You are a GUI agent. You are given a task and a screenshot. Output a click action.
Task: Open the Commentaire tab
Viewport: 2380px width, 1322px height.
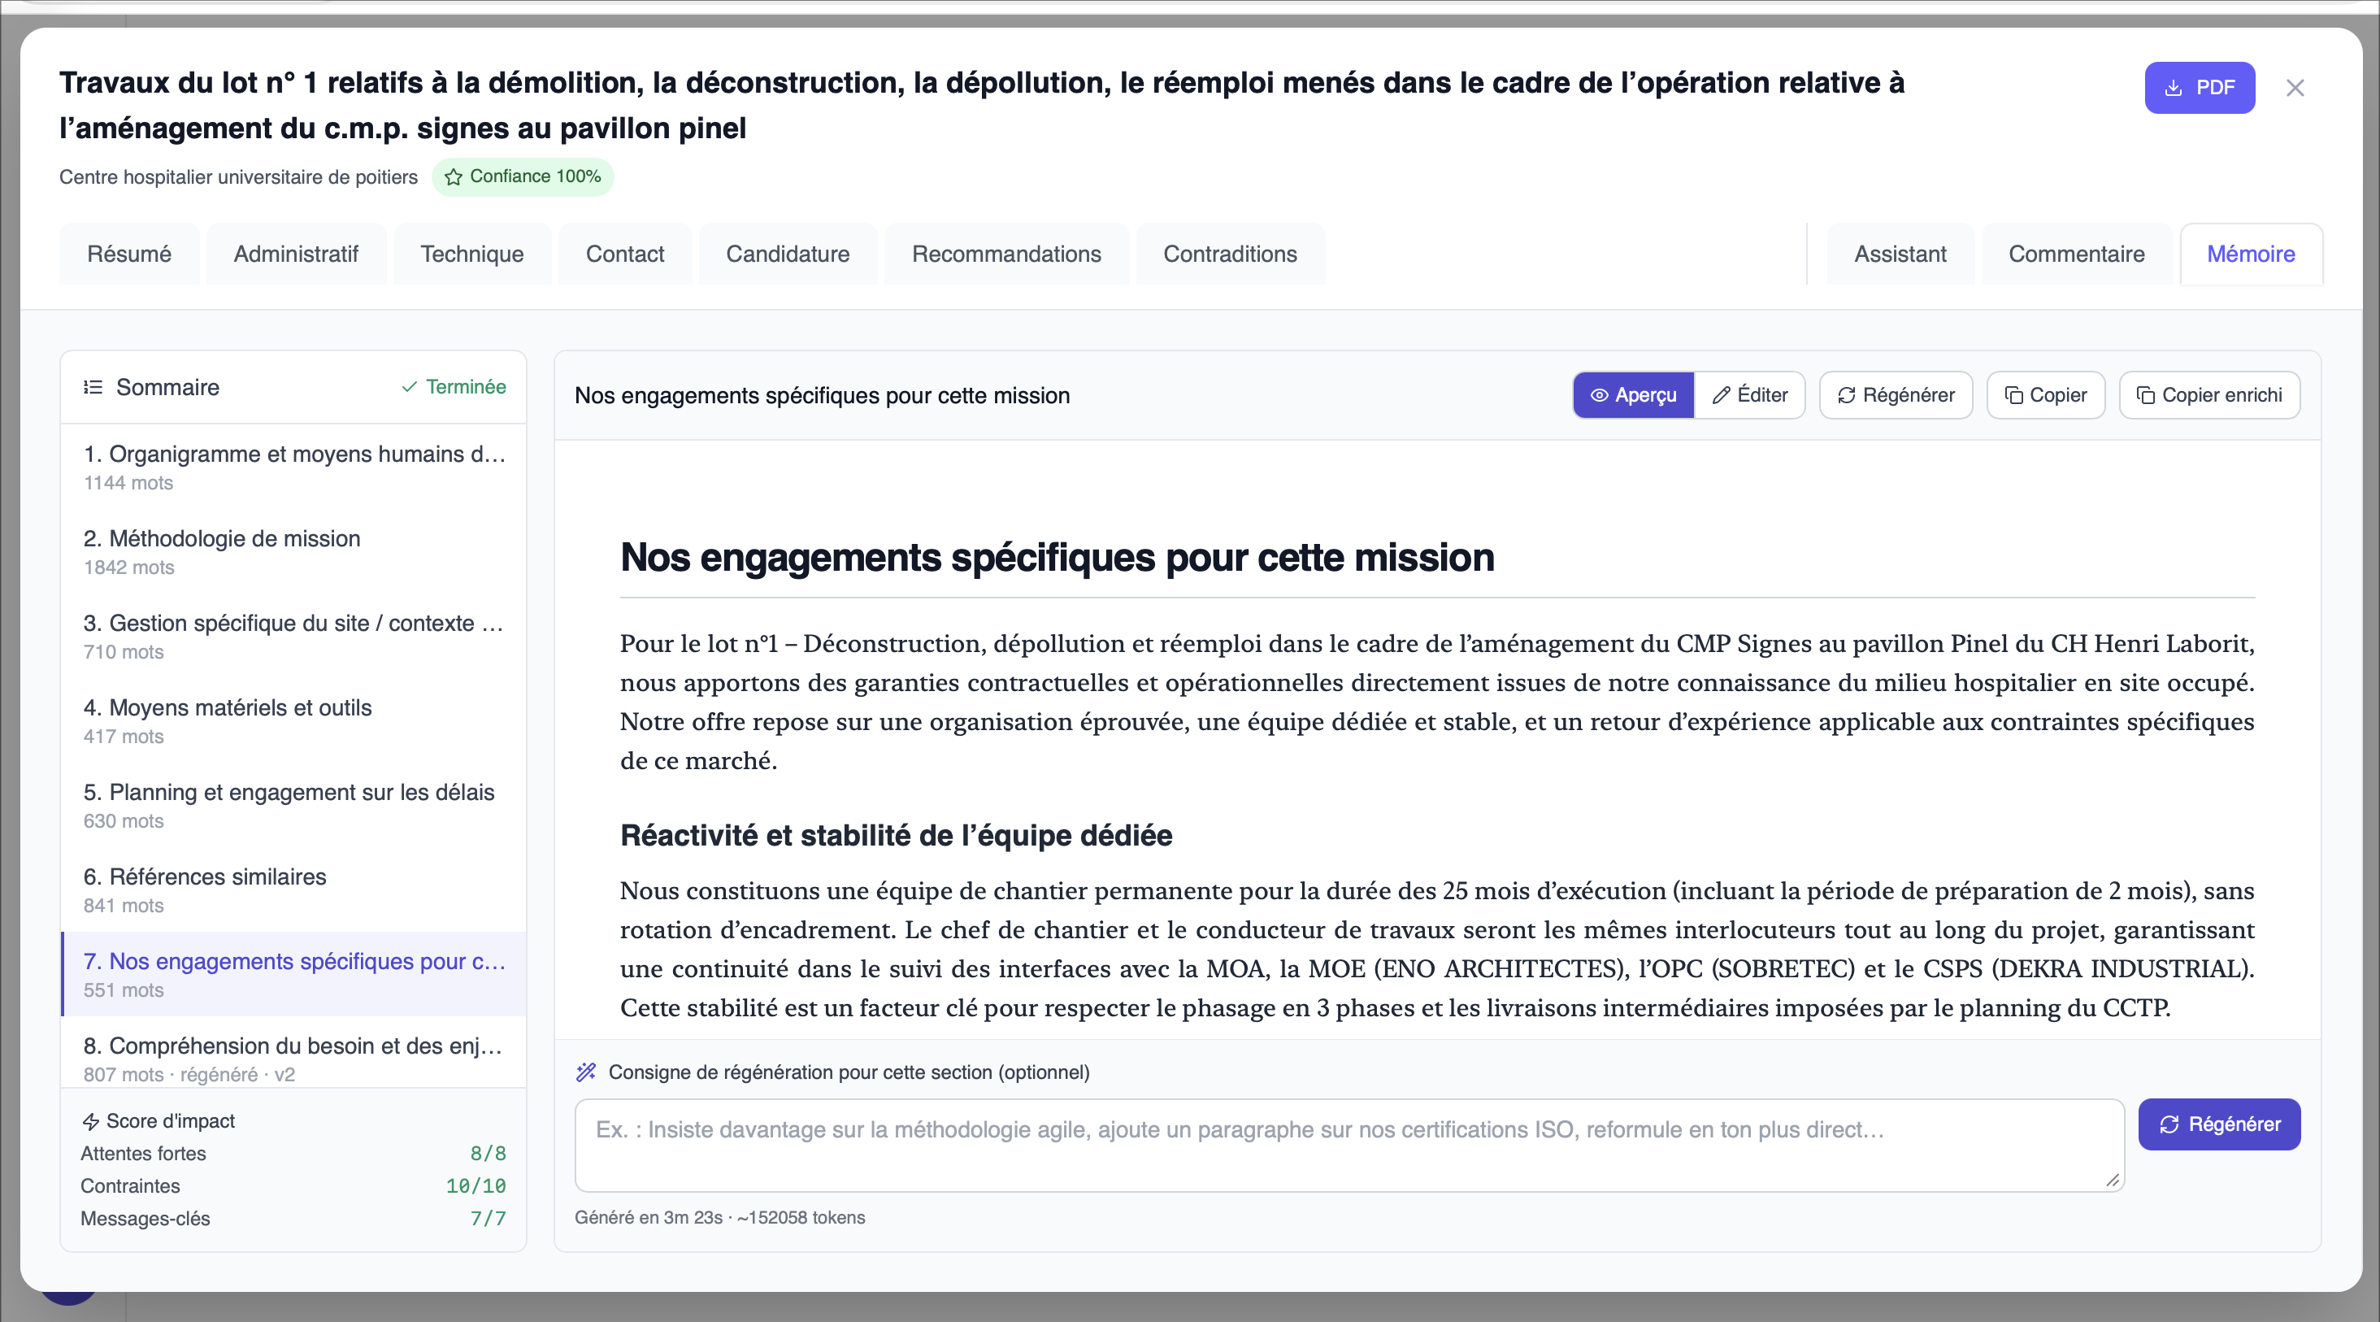2076,254
